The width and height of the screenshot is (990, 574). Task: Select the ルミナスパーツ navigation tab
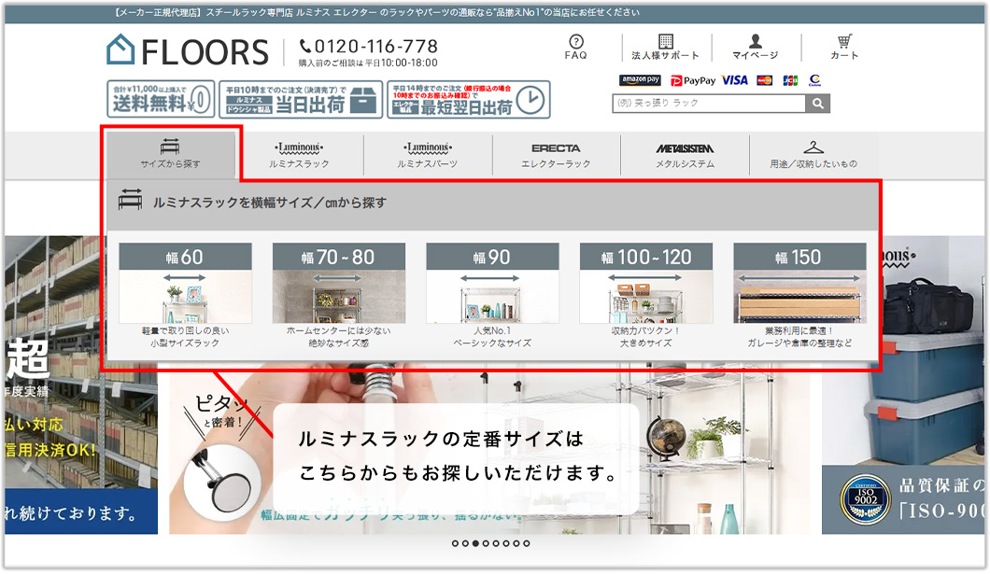click(428, 155)
